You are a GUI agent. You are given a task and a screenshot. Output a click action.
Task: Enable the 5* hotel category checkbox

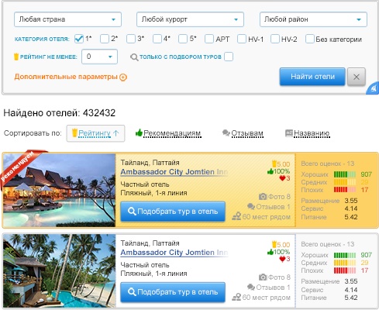pos(183,39)
